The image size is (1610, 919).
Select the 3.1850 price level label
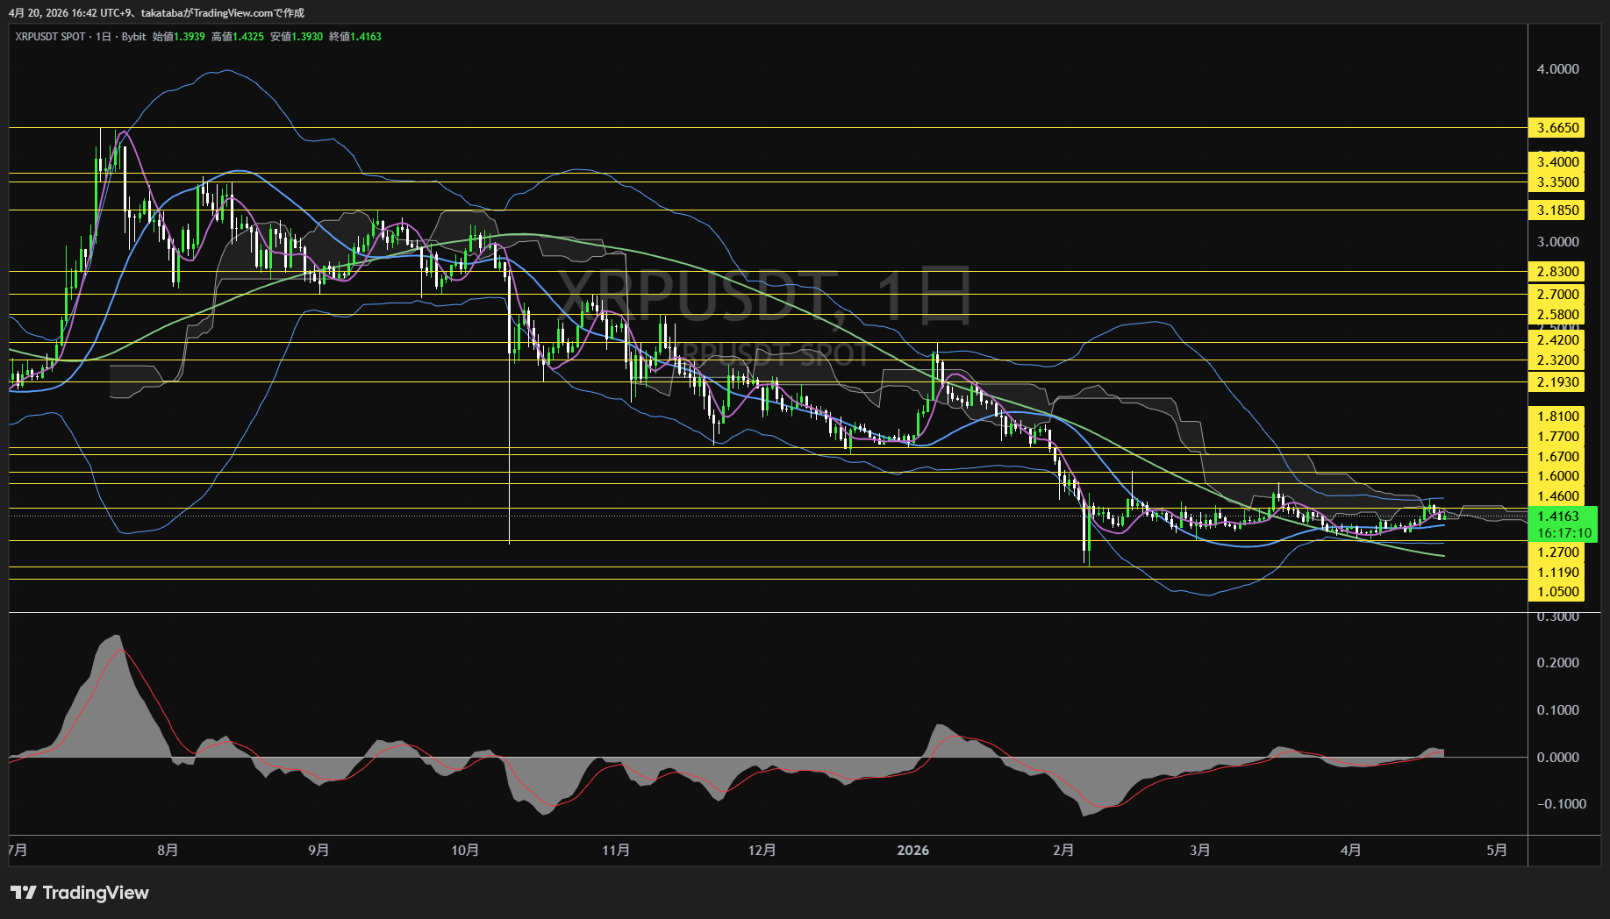click(1557, 210)
